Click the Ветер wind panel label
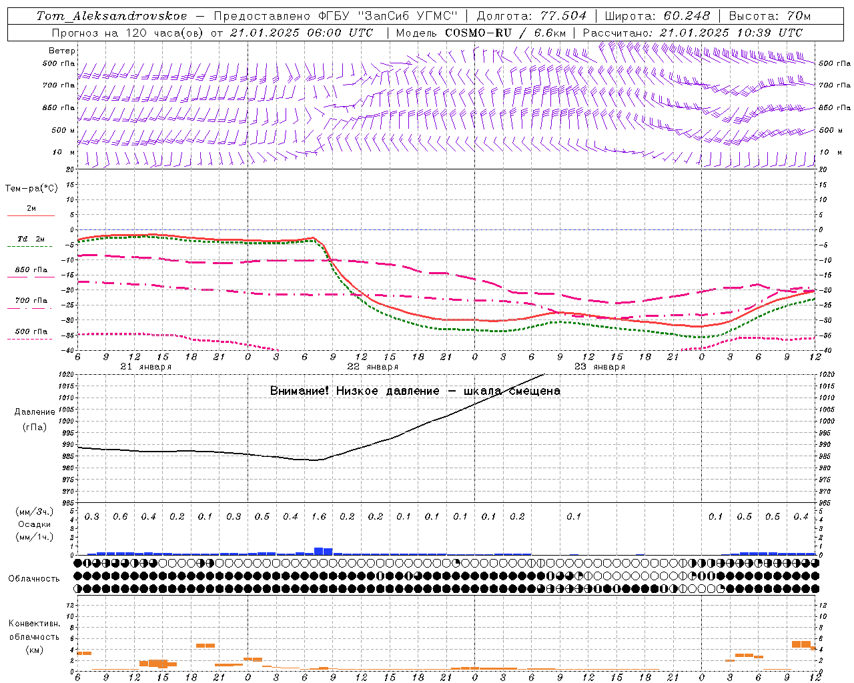854x683 pixels. click(x=62, y=51)
